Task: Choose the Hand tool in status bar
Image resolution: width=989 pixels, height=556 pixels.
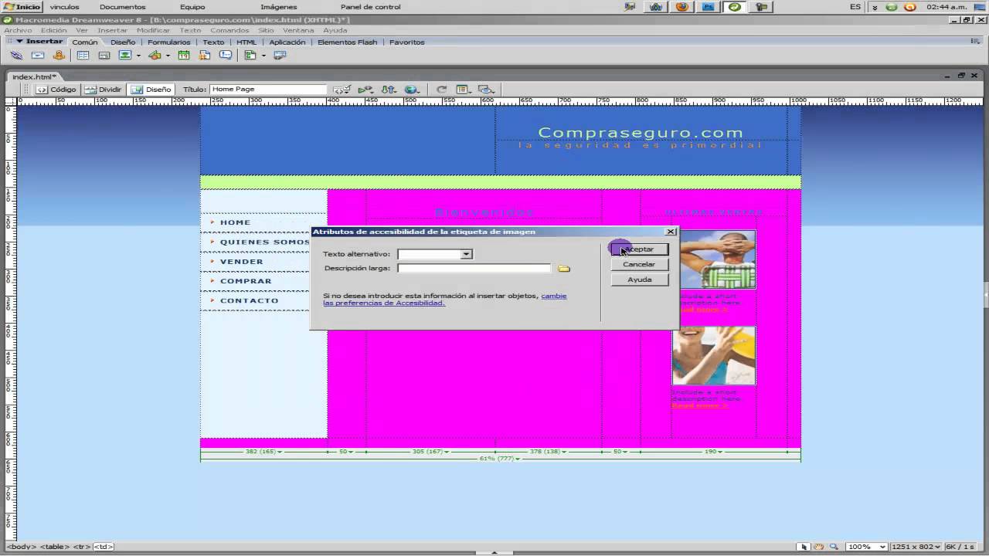Action: [x=818, y=547]
